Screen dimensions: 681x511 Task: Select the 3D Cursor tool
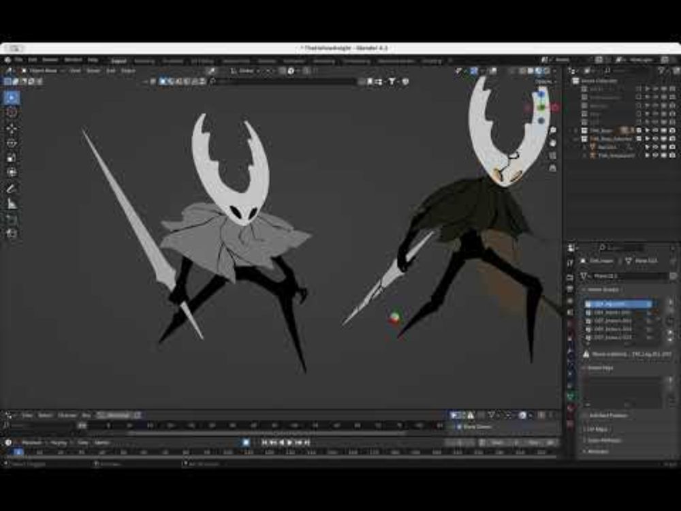point(12,112)
